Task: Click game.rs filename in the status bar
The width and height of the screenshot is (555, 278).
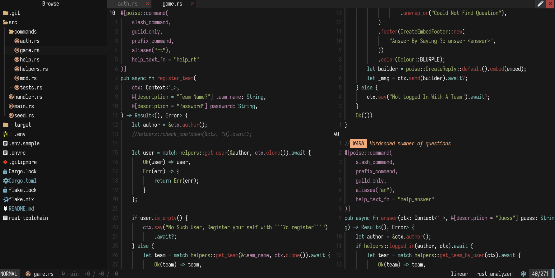Action: [44, 274]
